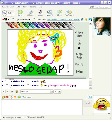Click the Send File toolbar icon
This screenshot has width=112, height=120.
(50, 13)
